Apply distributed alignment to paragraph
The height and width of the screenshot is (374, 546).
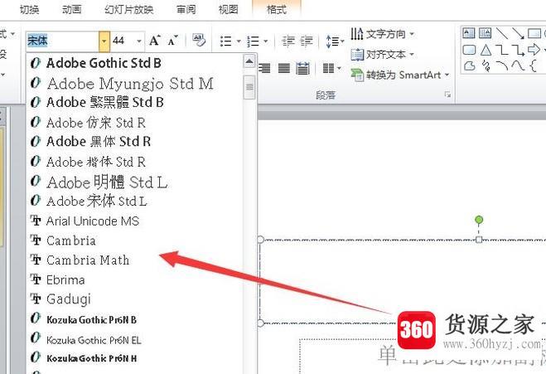[302, 68]
